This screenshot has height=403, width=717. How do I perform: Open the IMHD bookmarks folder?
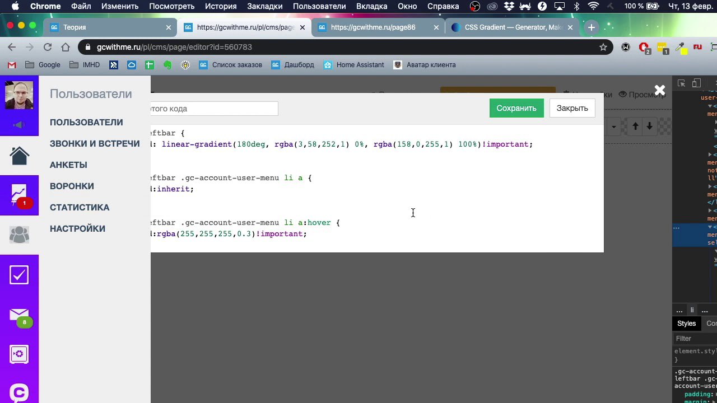(85, 65)
